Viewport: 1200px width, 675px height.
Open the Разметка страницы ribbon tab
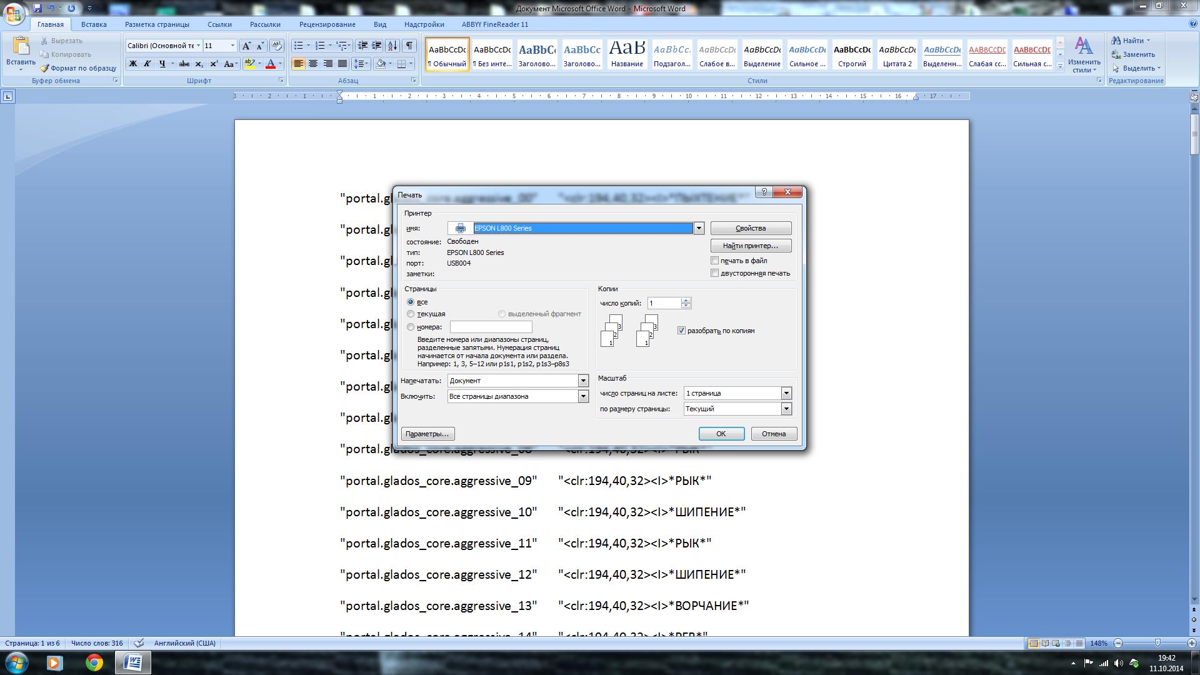(157, 24)
